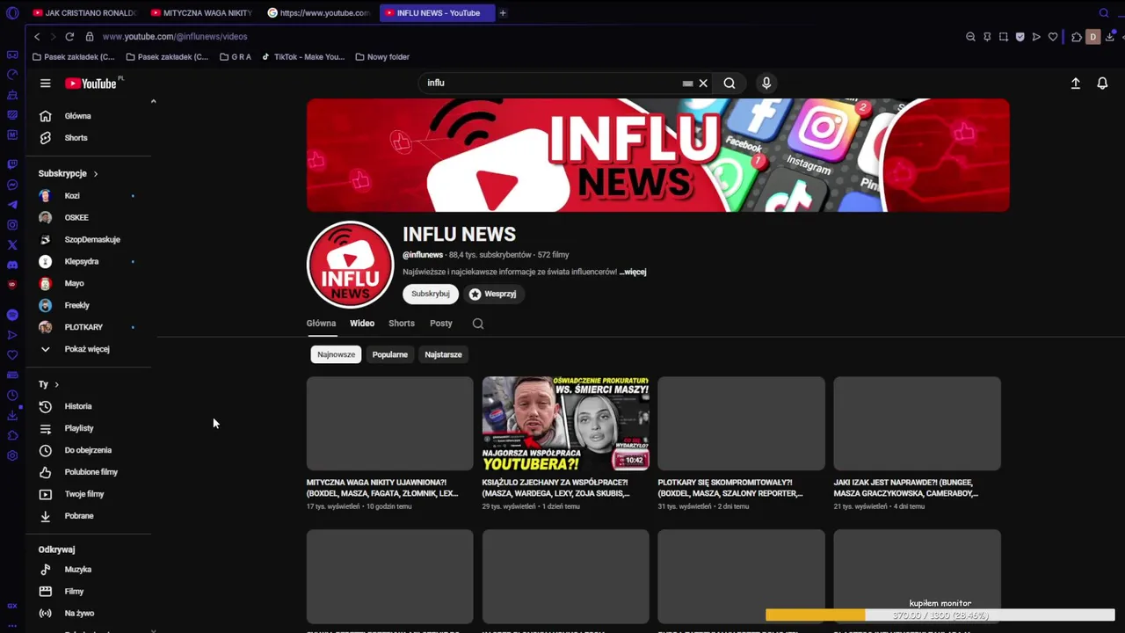Click the address bar URL
The image size is (1125, 633).
pyautogui.click(x=175, y=37)
